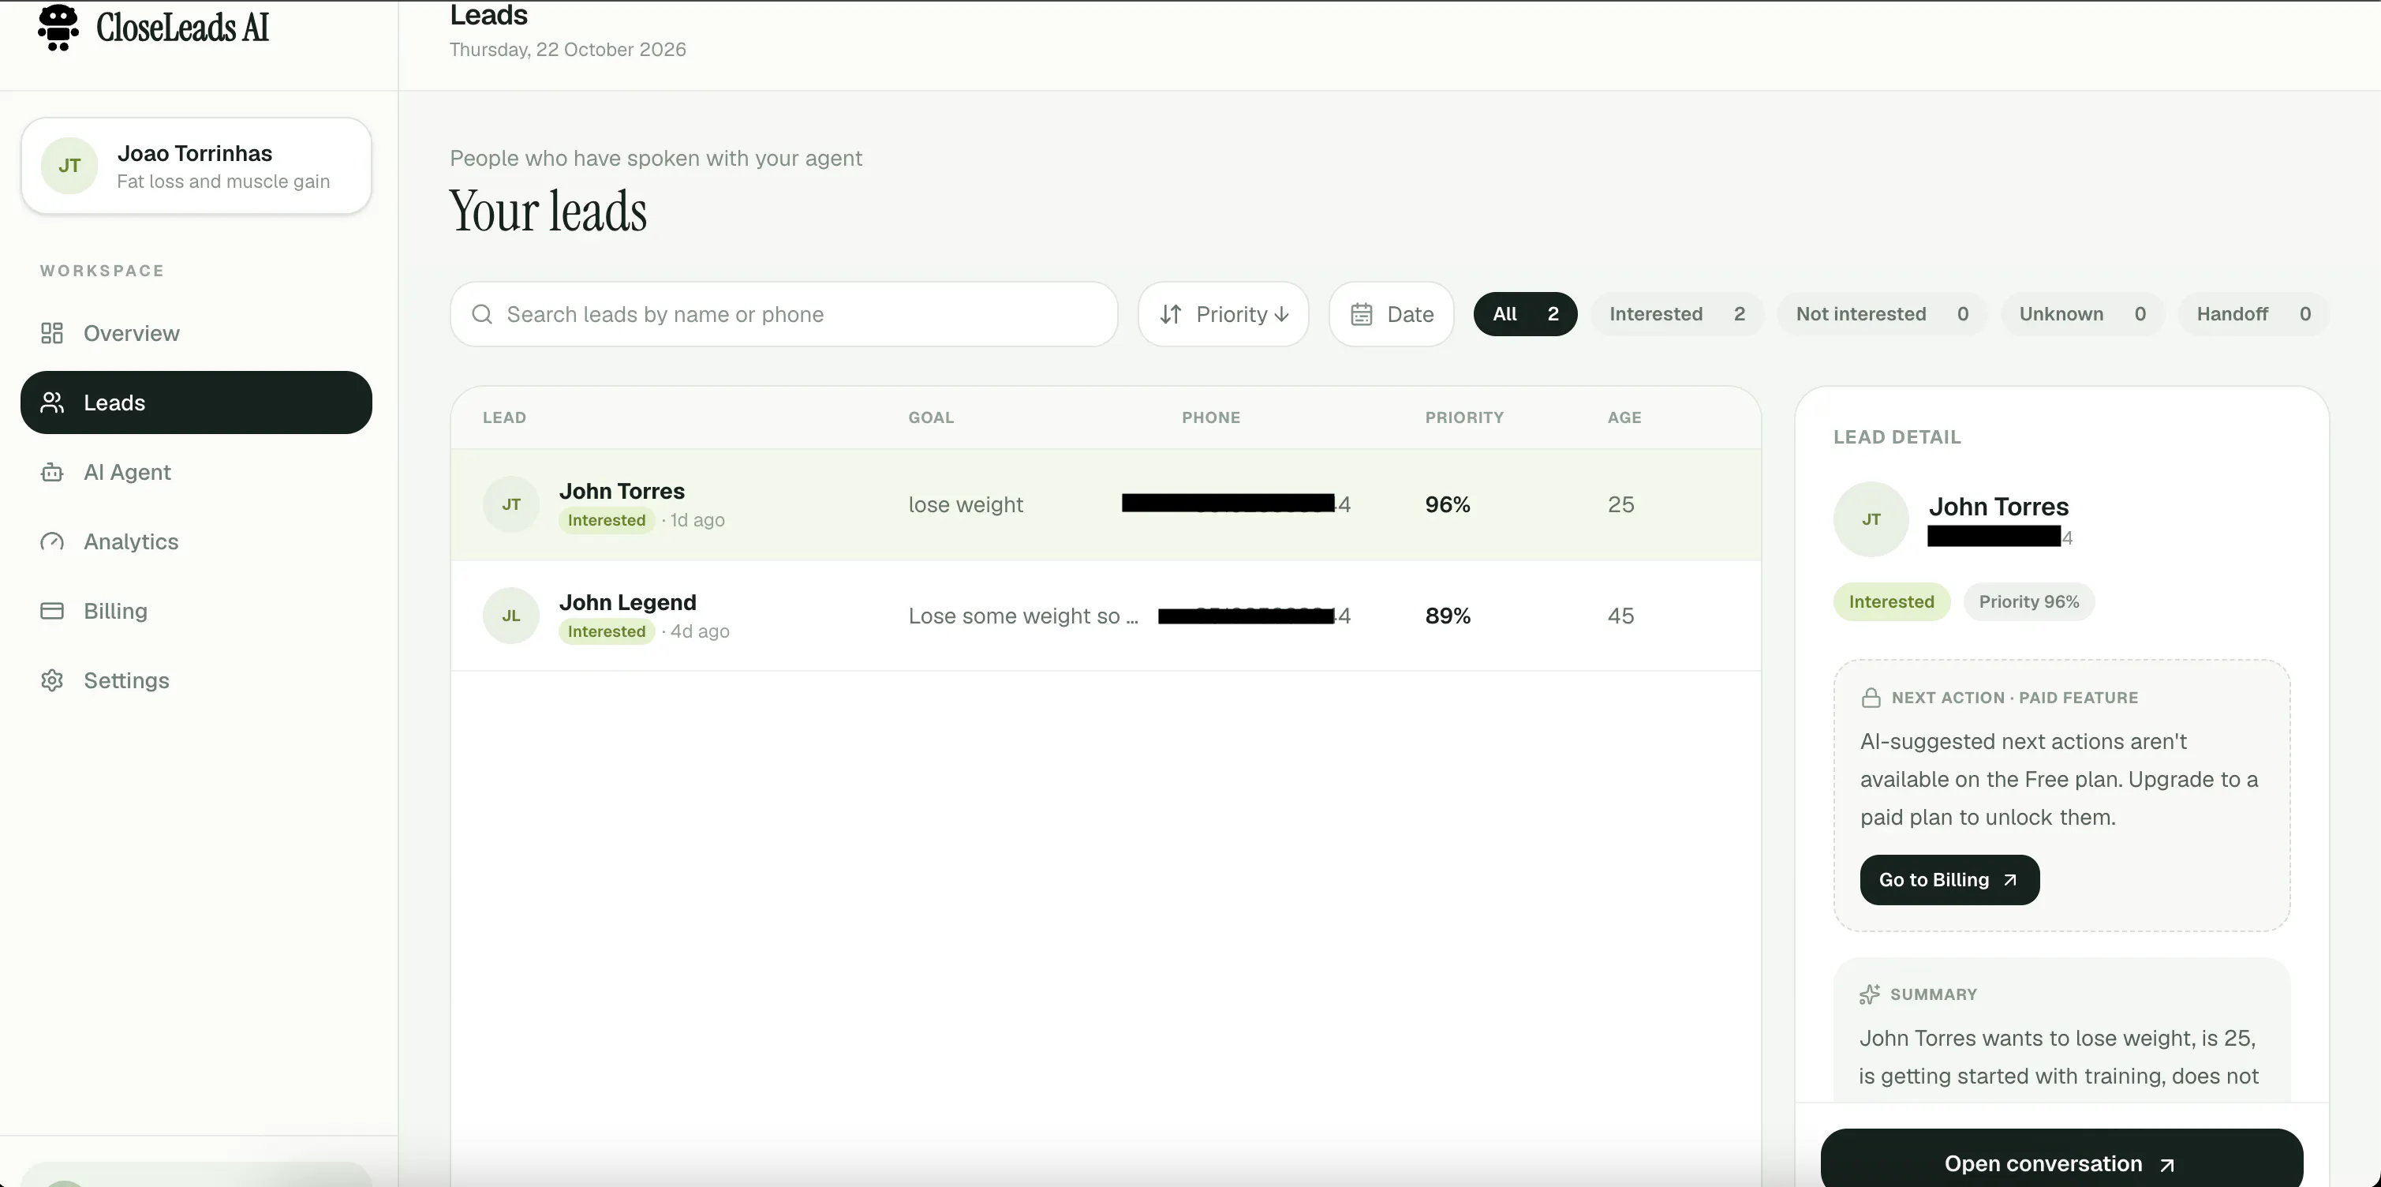Click the PHONE column header
This screenshot has height=1187, width=2381.
coord(1211,418)
